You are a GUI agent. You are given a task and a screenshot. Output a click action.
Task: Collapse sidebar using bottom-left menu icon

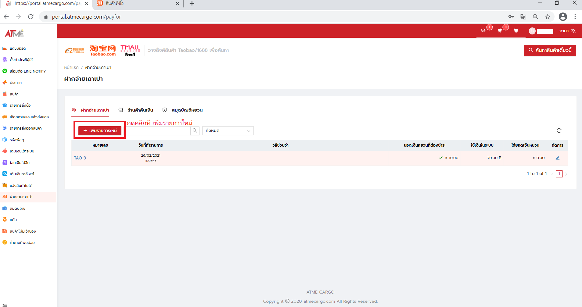[x=5, y=304]
